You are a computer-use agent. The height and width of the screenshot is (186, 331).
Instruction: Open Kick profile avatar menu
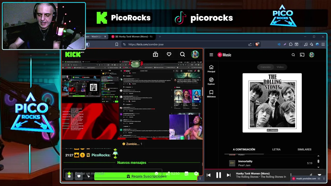(195, 55)
